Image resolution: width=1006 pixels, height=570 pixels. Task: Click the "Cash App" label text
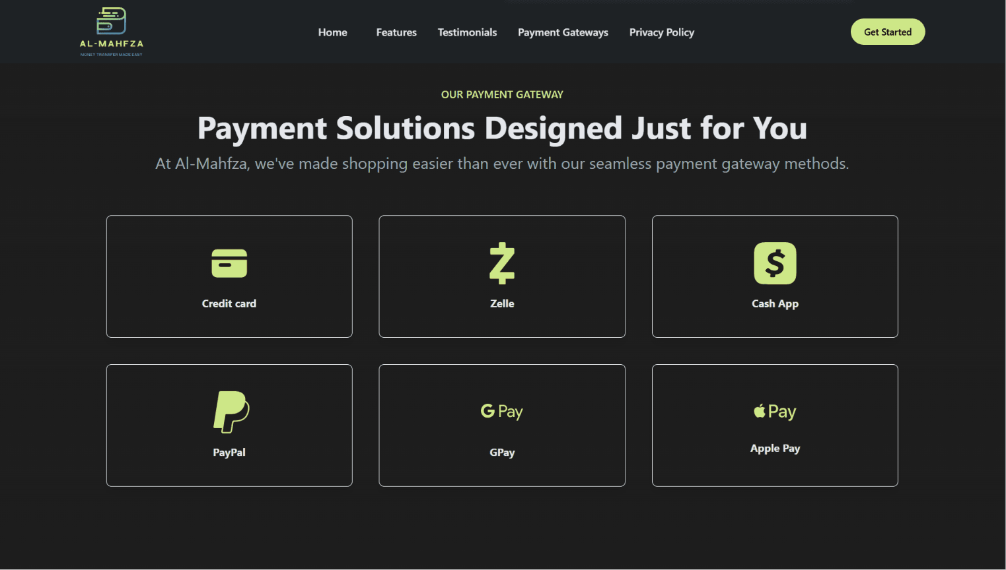coord(775,303)
